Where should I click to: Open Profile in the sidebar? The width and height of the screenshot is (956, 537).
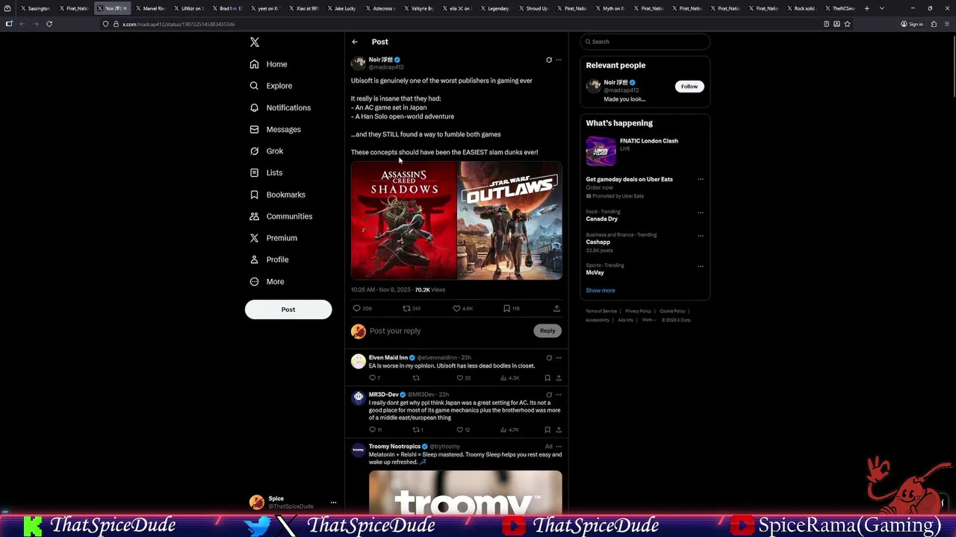(x=269, y=260)
